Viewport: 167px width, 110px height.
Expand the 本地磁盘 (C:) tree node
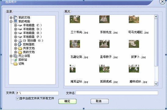pos(16,25)
